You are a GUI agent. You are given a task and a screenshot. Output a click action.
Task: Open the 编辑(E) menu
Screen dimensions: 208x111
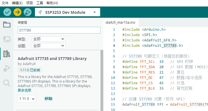click(17, 3)
